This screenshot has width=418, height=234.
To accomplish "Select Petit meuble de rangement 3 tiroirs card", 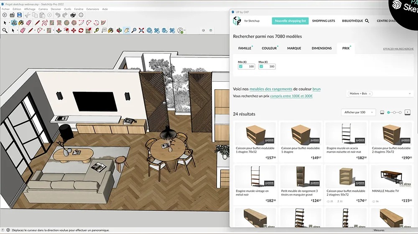I will coord(301,184).
